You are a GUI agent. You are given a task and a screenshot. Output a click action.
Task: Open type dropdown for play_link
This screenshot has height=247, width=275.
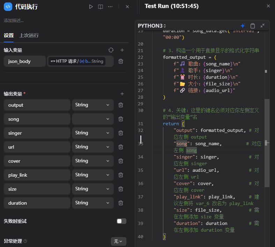point(93,175)
